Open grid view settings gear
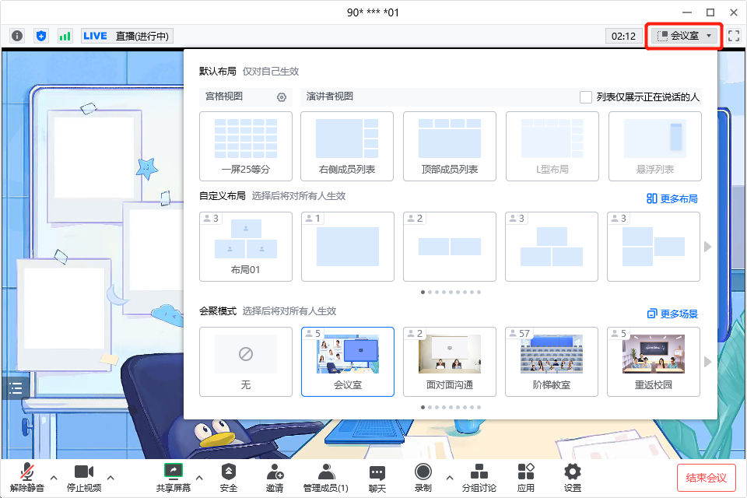Image resolution: width=747 pixels, height=498 pixels. pyautogui.click(x=282, y=97)
